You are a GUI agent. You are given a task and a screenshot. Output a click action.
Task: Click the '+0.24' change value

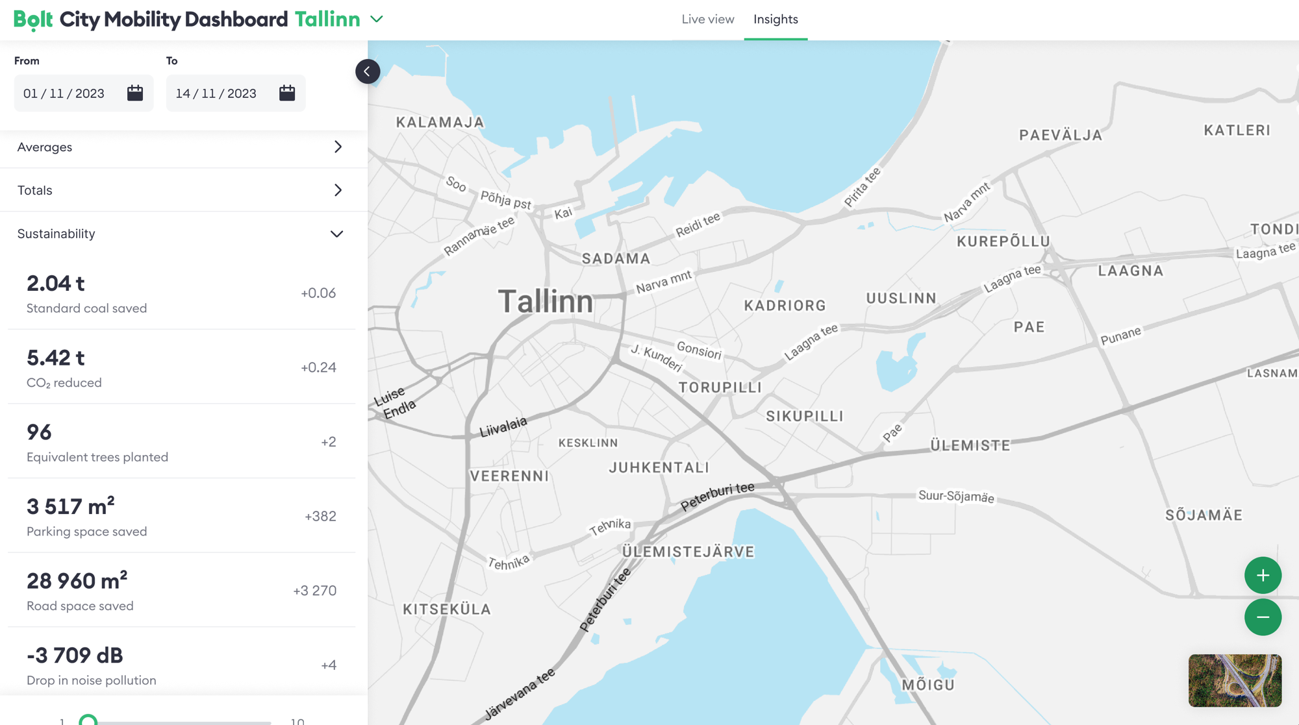318,367
